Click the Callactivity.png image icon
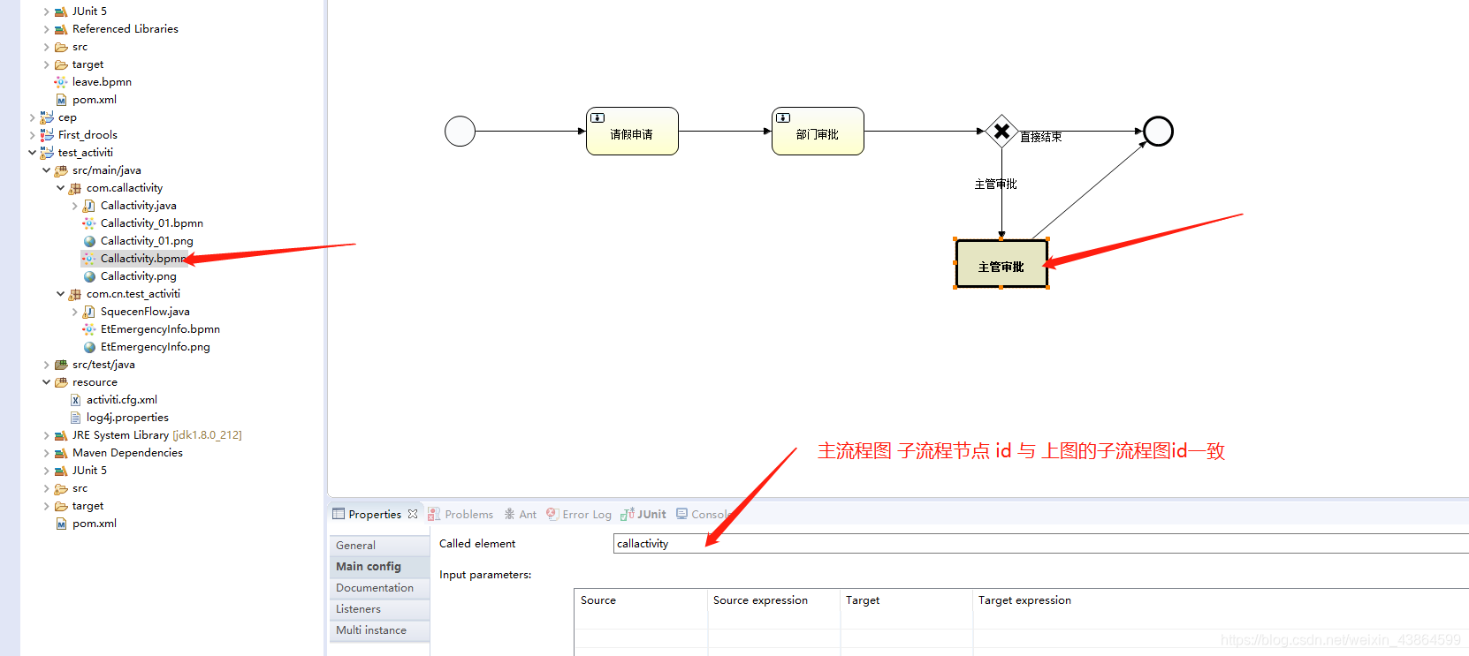This screenshot has height=656, width=1469. pyautogui.click(x=89, y=276)
